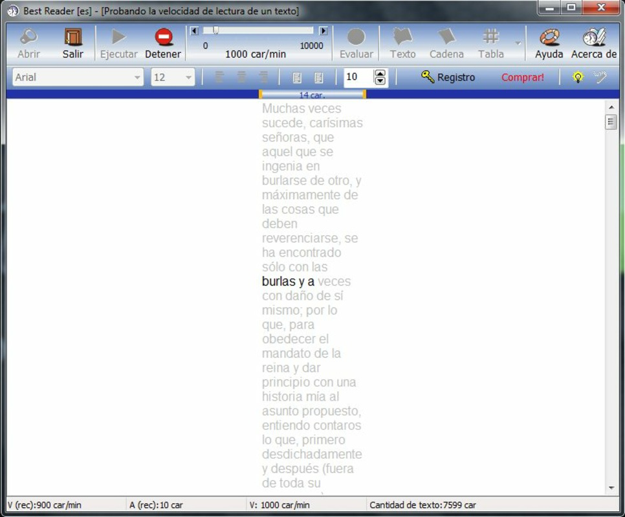This screenshot has height=517, width=625.
Task: Center align the text
Action: [241, 77]
